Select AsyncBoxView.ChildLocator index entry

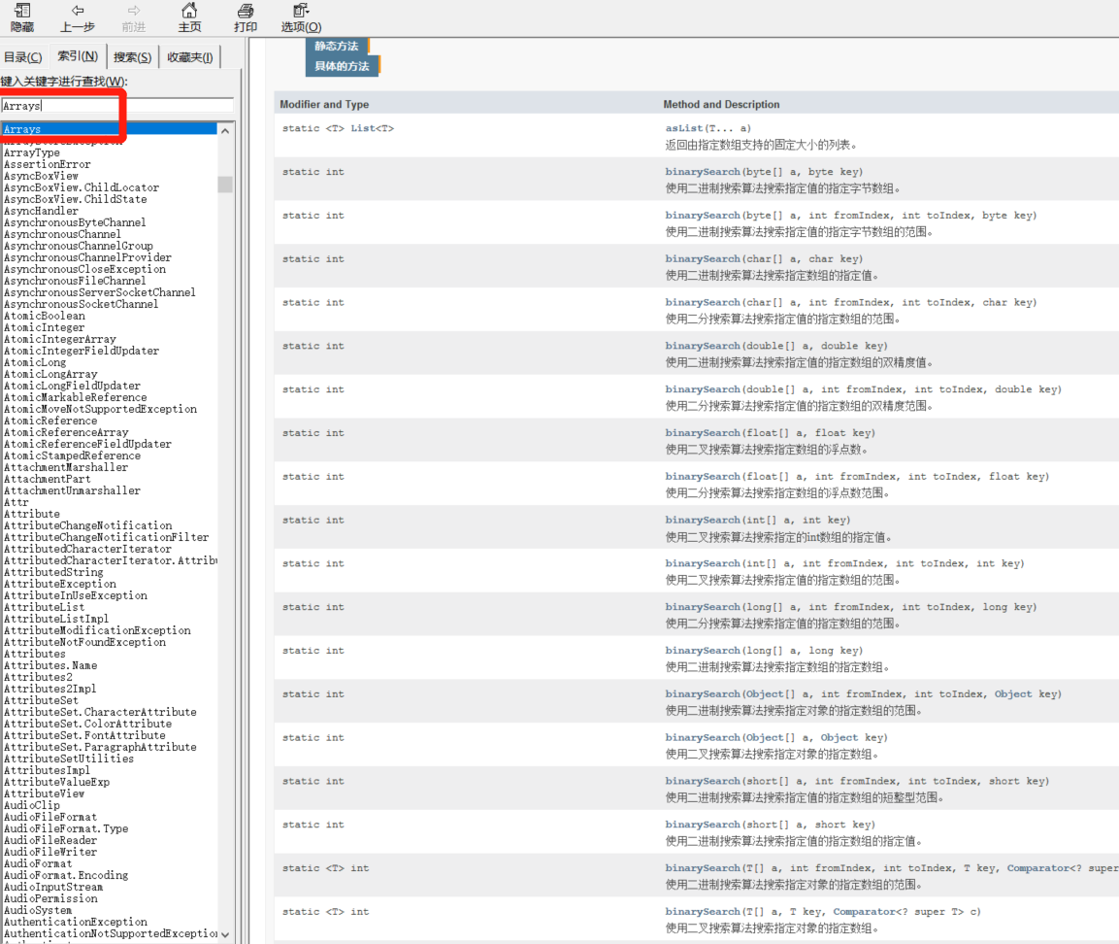click(x=82, y=187)
